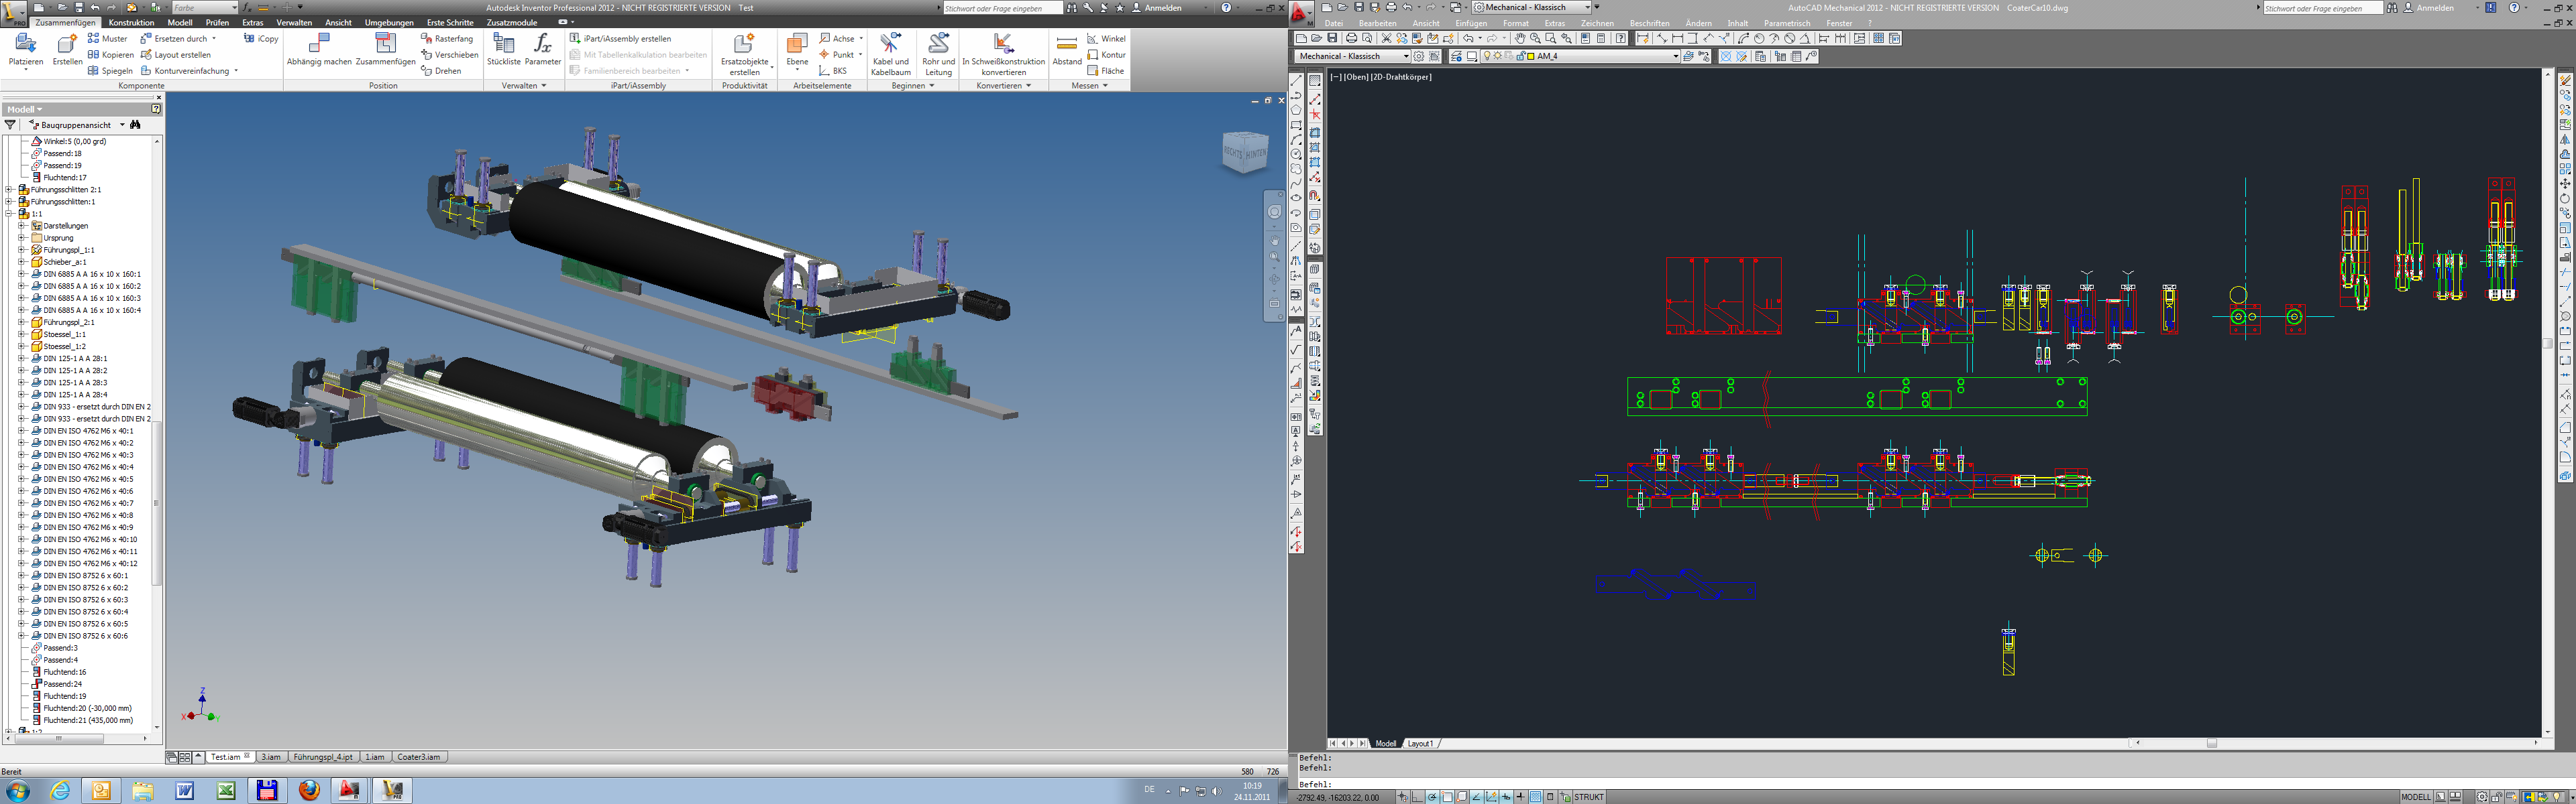Switch to the Layout1 sheet tab
This screenshot has width=2576, height=804.
tap(1420, 743)
